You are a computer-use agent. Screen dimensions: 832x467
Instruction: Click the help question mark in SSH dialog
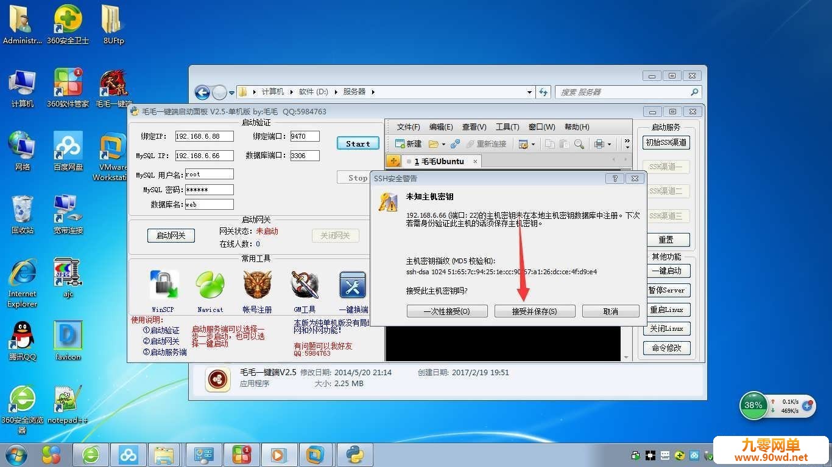click(615, 178)
